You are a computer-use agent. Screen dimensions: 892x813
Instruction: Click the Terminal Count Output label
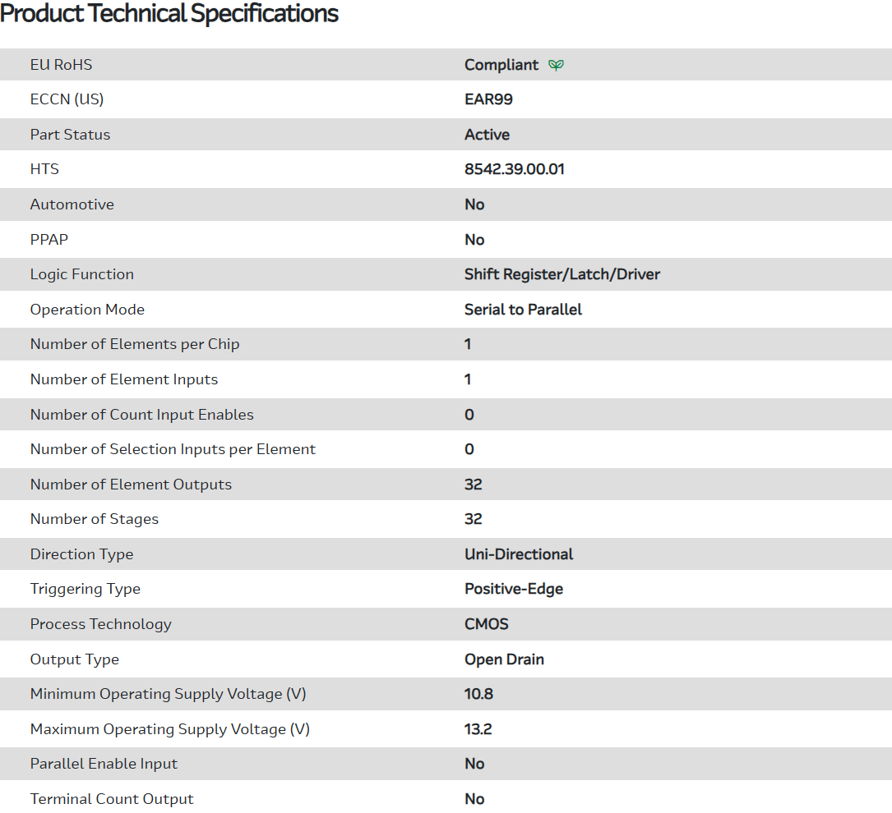(x=112, y=799)
